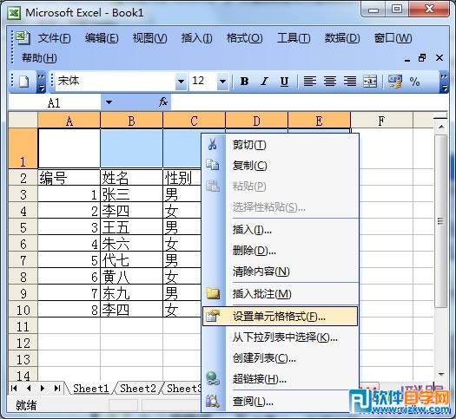Open the 编辑(E) menu

pyautogui.click(x=102, y=38)
